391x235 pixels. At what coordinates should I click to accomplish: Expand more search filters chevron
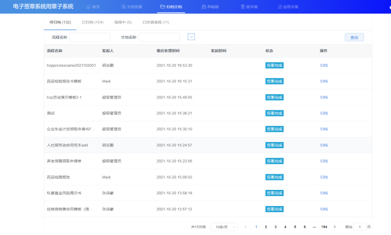(191, 37)
